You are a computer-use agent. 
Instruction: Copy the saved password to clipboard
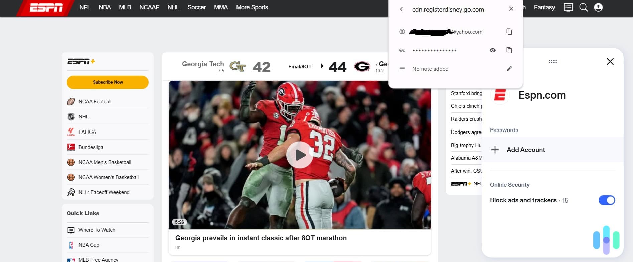coord(509,50)
